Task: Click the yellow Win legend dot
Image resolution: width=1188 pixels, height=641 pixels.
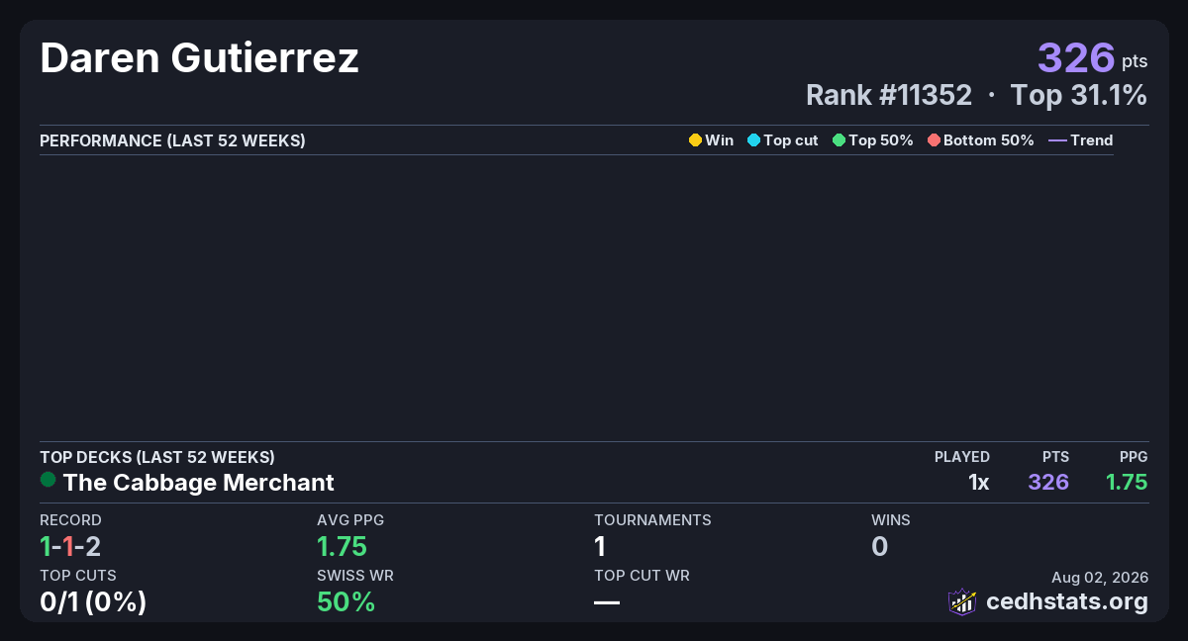Action: 695,140
